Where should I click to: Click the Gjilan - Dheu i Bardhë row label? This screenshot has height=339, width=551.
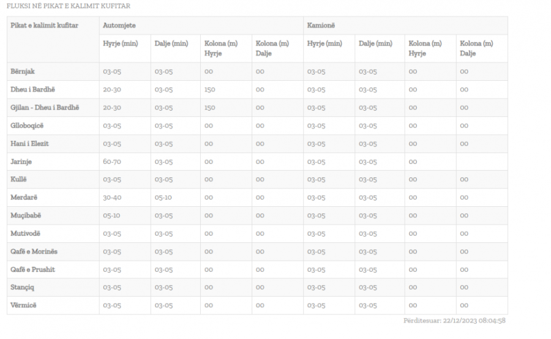coord(45,108)
